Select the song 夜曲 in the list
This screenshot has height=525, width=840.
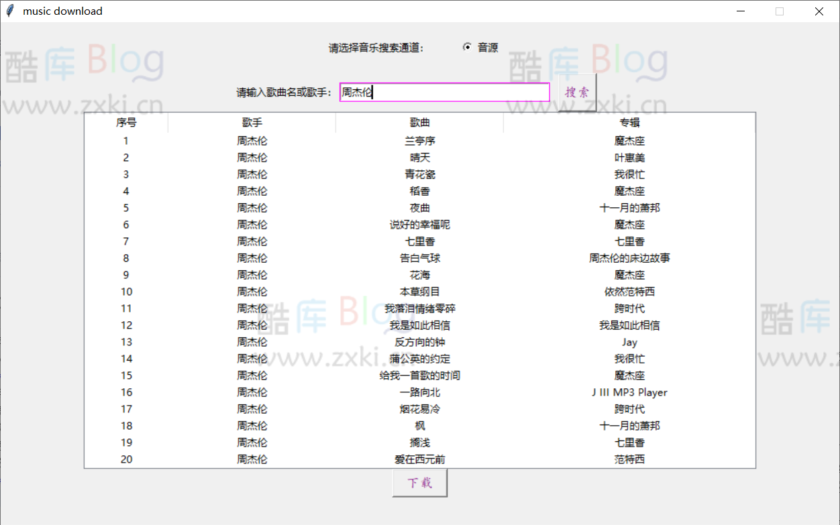tap(419, 207)
